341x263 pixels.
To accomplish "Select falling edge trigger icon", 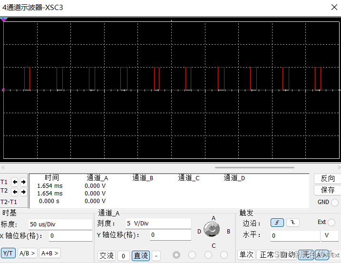I will point(293,223).
